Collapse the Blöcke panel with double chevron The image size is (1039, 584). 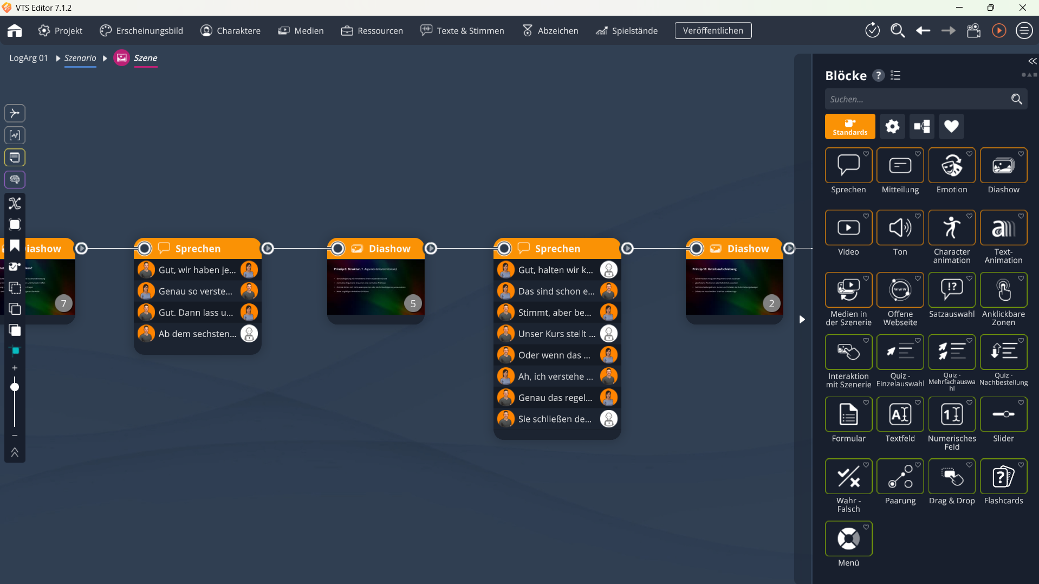[1032, 61]
